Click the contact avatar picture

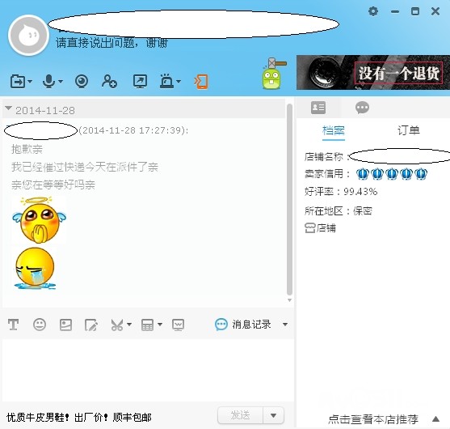pos(28,36)
